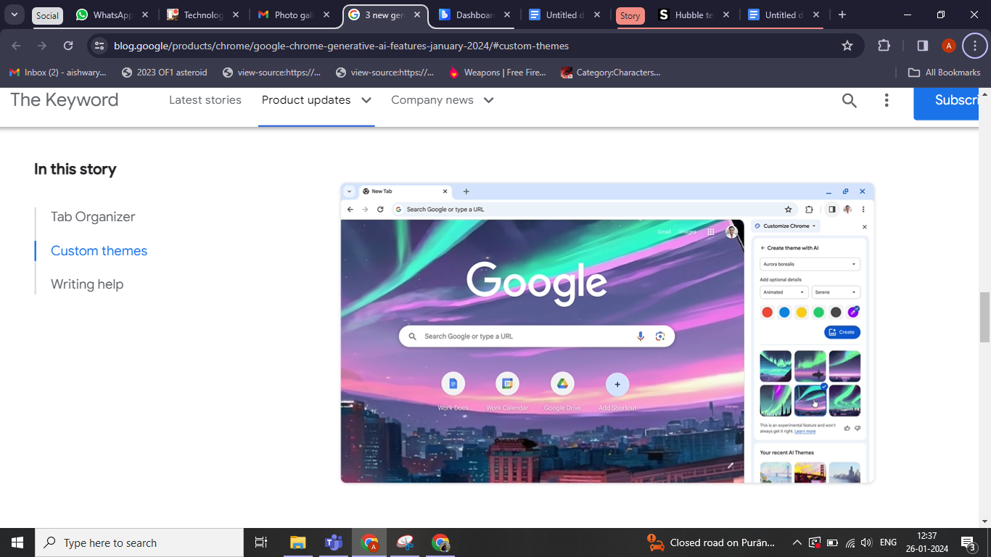The image size is (991, 557).
Task: Close the active 3 new gen tab
Action: 417,15
